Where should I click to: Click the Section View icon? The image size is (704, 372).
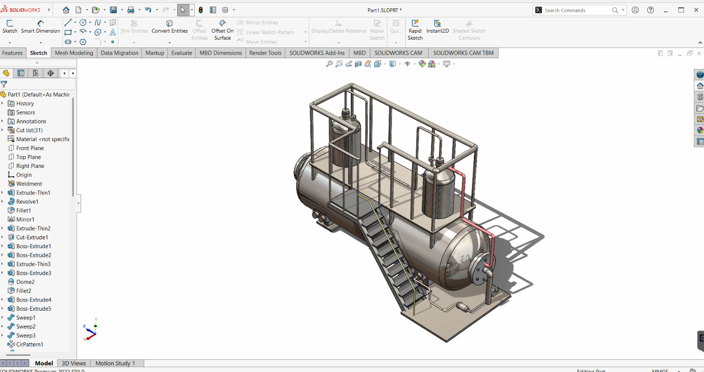click(x=358, y=64)
